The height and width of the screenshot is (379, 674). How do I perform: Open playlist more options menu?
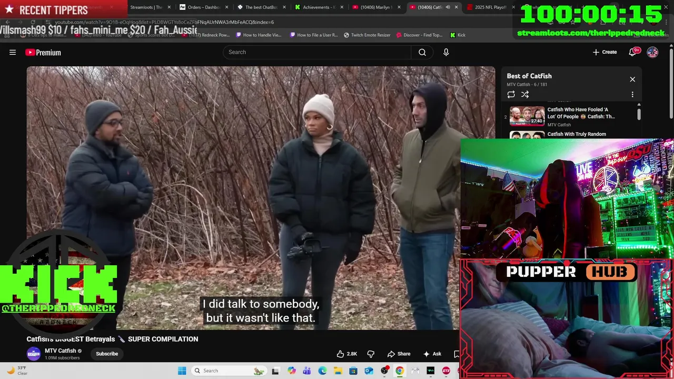[632, 95]
